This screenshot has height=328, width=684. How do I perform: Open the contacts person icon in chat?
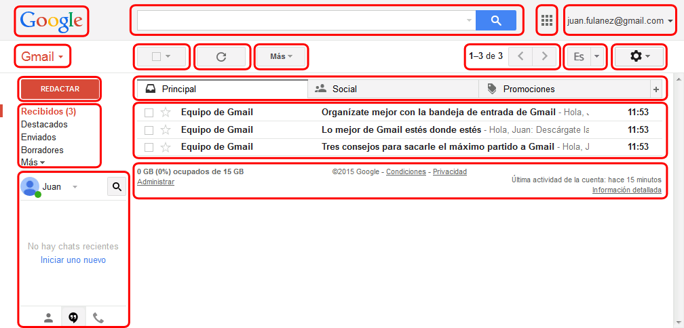(48, 318)
